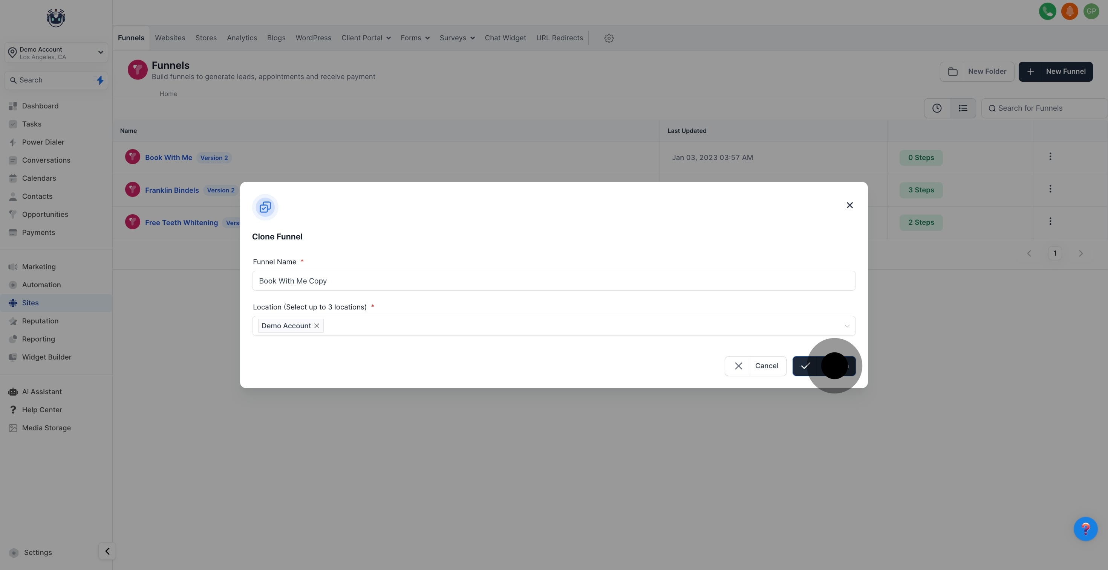
Task: Switch to the Websites tab
Action: [x=170, y=38]
